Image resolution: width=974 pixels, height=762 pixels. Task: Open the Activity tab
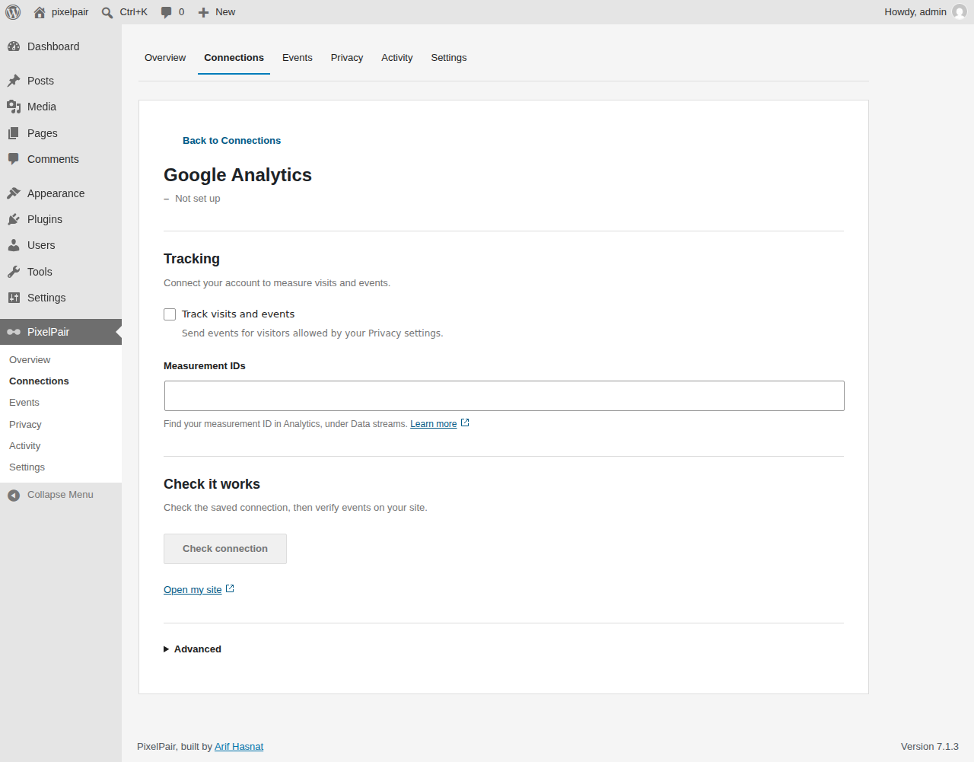coord(397,58)
